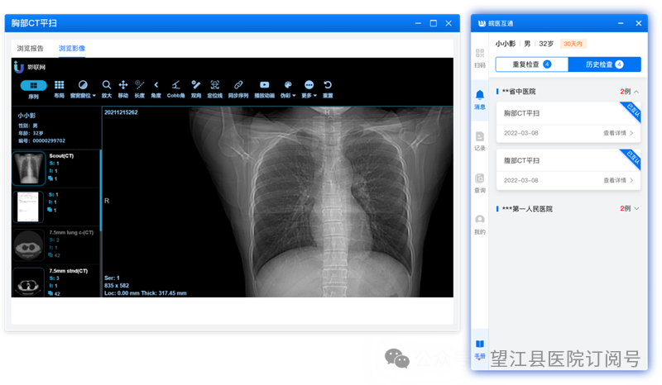Switch to 历史检查 tab
The image size is (662, 385).
coord(605,64)
